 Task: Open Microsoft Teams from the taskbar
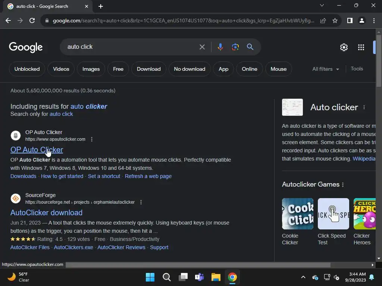(x=199, y=277)
